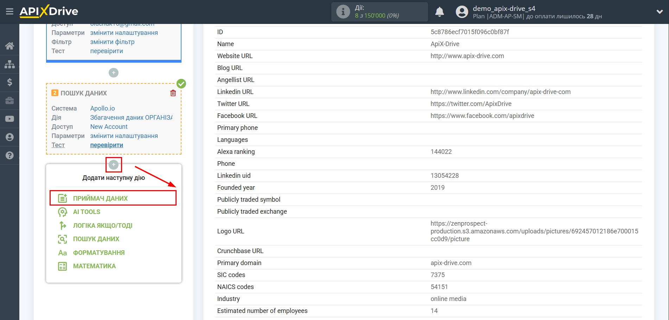Click the AI TOOLS head icon
The image size is (669, 320).
tap(62, 212)
